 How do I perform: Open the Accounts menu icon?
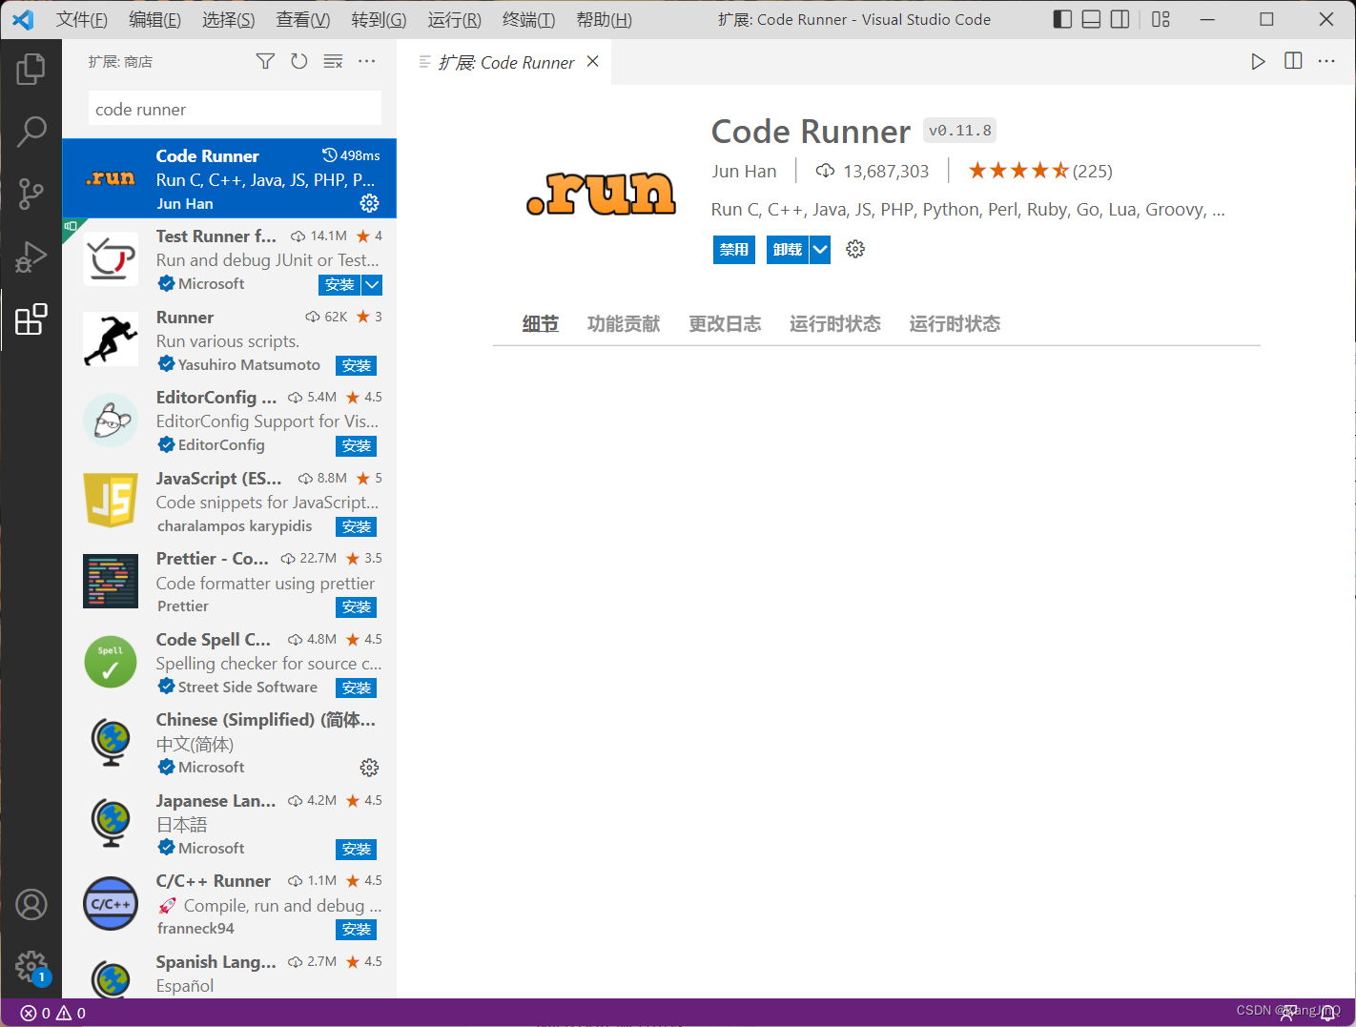[x=31, y=904]
